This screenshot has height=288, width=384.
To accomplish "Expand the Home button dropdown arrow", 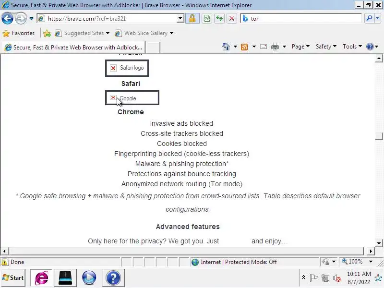I will 235,47.
